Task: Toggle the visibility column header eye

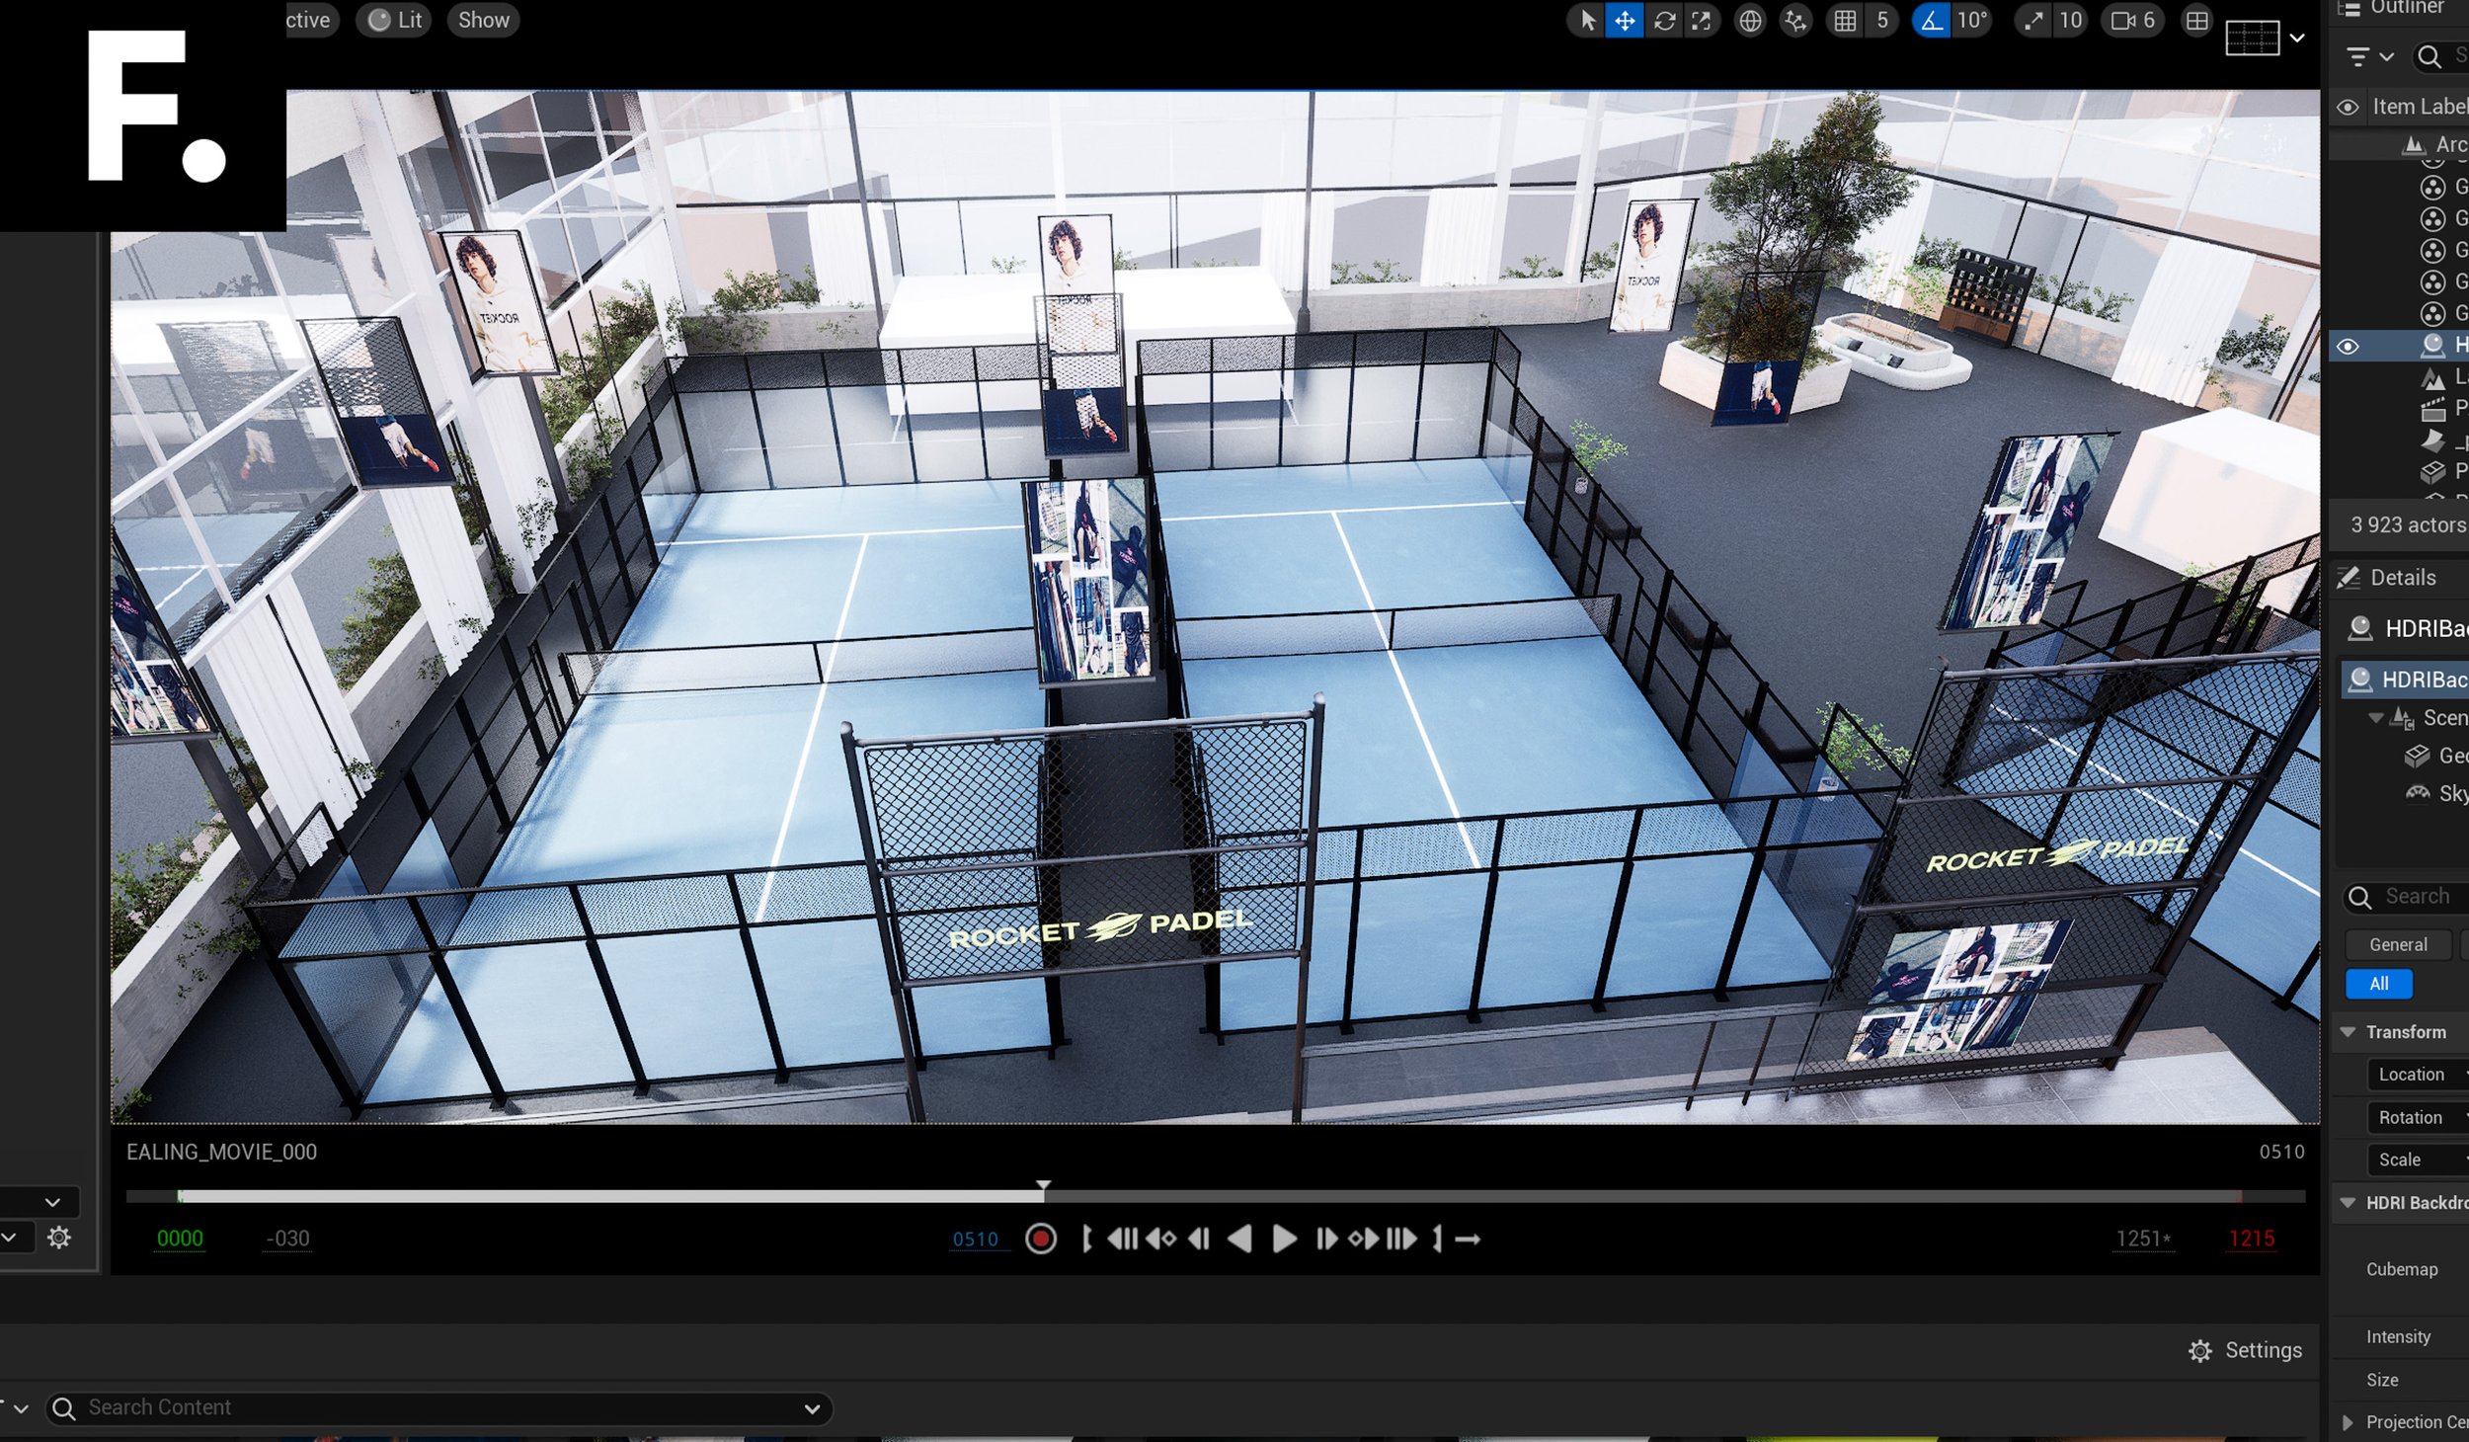Action: pyautogui.click(x=2349, y=107)
